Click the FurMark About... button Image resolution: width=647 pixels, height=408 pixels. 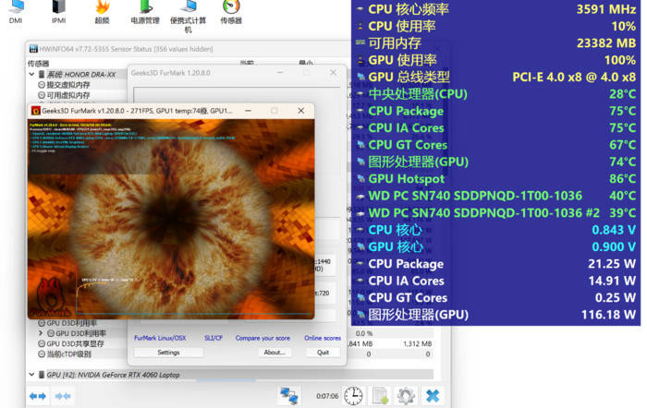(x=275, y=353)
